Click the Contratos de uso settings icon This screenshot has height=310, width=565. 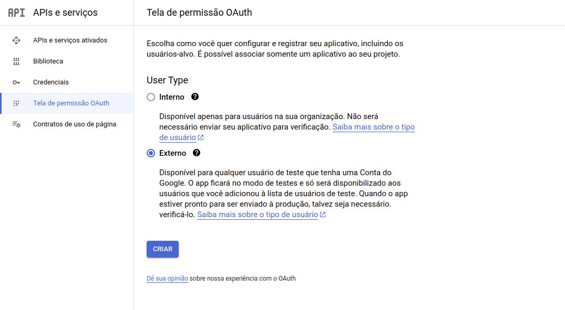click(16, 124)
